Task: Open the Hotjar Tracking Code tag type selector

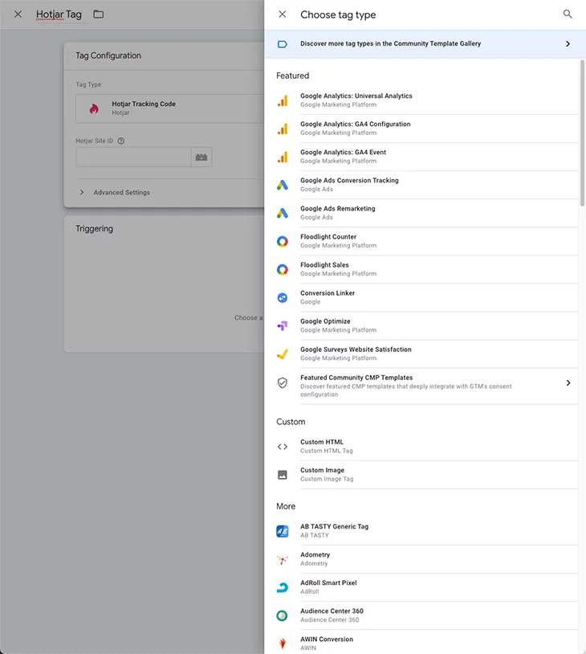Action: coord(169,108)
